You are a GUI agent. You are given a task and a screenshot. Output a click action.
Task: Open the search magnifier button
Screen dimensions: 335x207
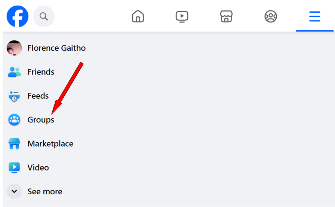pyautogui.click(x=44, y=16)
